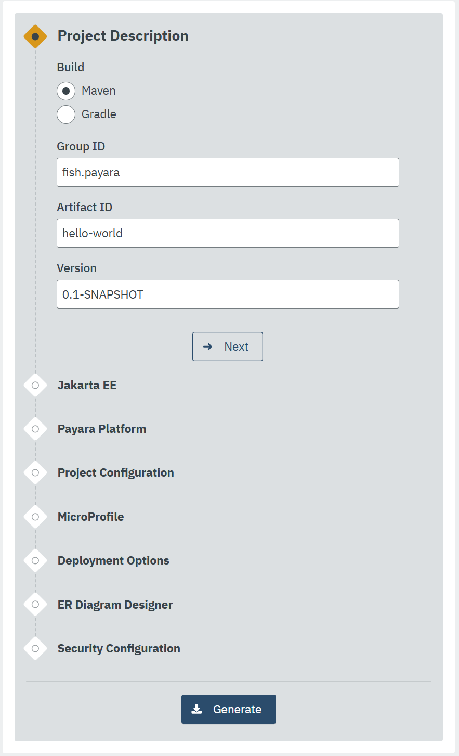The width and height of the screenshot is (459, 756).
Task: Click the Project Configuration step diamond marker
Action: 35,473
